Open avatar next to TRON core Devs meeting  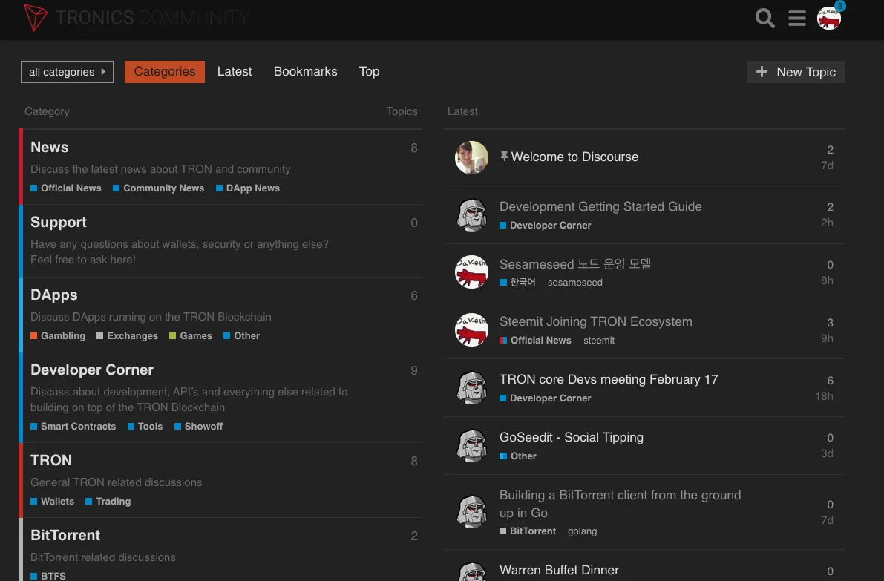[x=471, y=388]
